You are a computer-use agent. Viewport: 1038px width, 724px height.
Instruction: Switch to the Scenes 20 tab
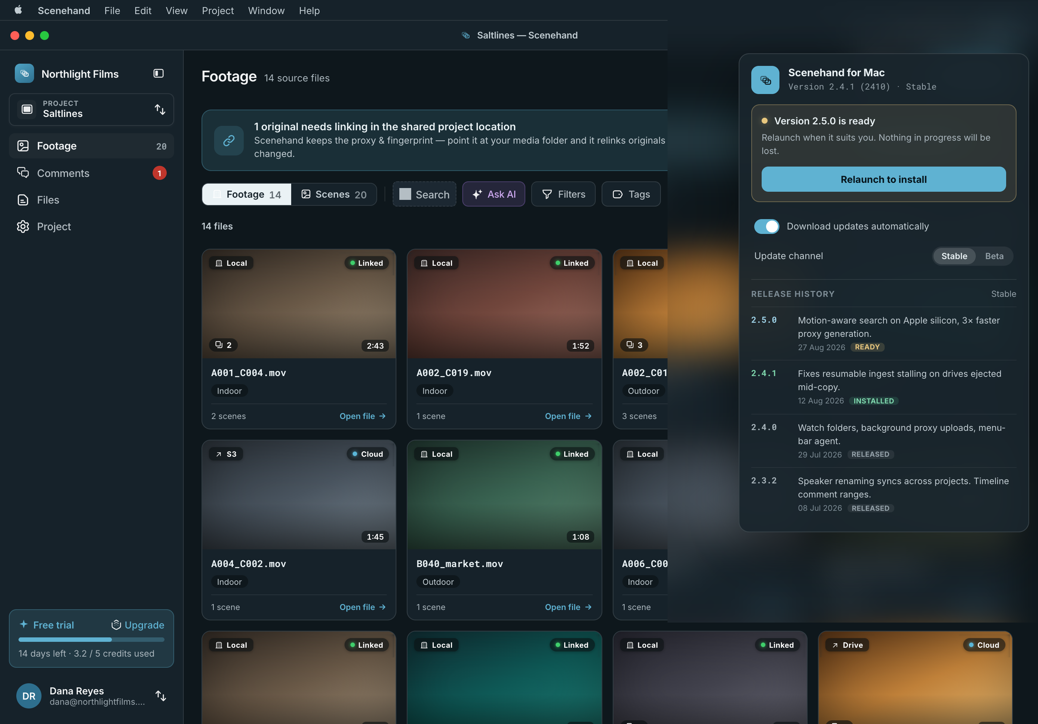(x=334, y=194)
